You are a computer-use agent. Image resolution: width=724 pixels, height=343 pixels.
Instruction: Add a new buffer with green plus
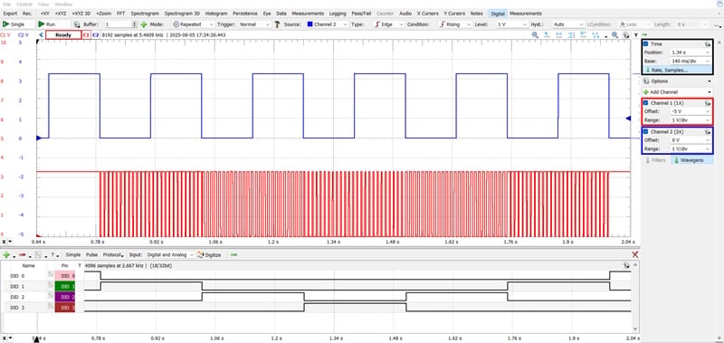pyautogui.click(x=144, y=24)
